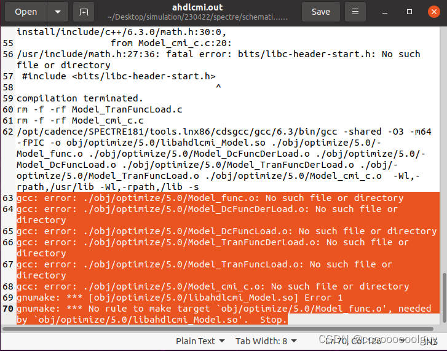Click the Save button
This screenshot has height=351, width=447.
click(x=321, y=12)
